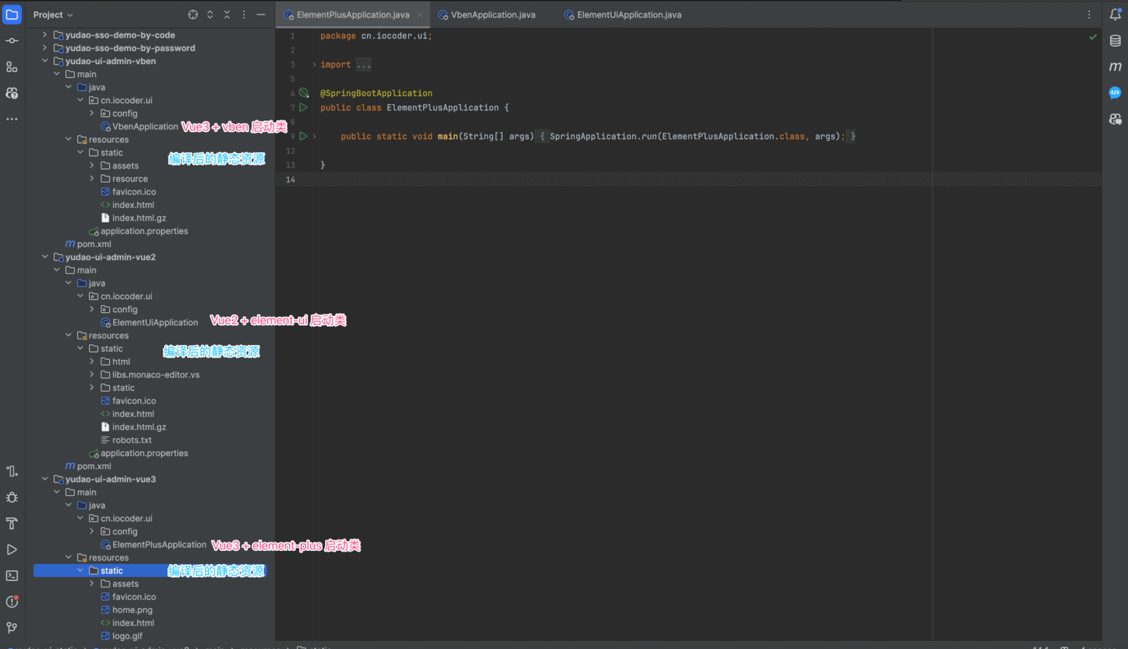Open the Project view dropdown
The image size is (1128, 649).
click(x=53, y=14)
